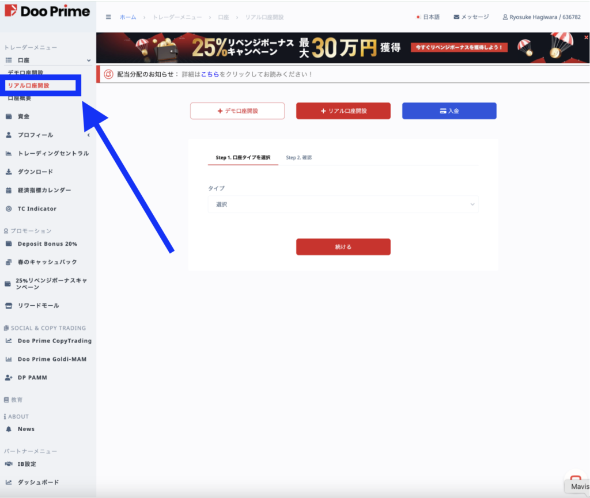590x498 pixels.
Task: Click the user profile icon by Ryosuke Hagiwara
Action: (x=505, y=17)
